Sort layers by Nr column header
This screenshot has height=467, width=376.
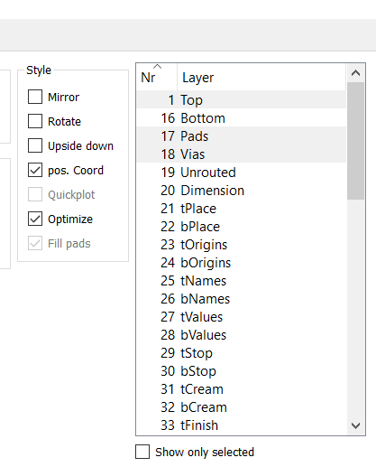157,77
